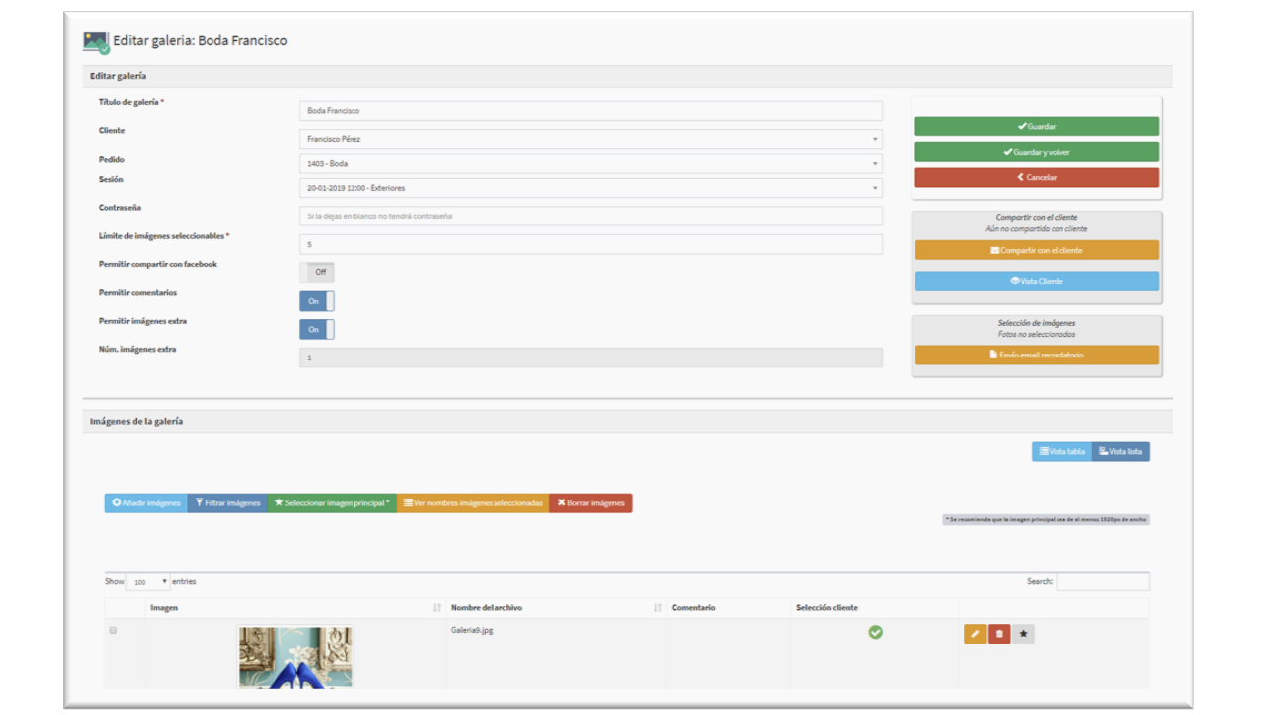The image size is (1271, 715).
Task: Click Ver nombres imágenes seleccionadas button
Action: click(x=474, y=503)
